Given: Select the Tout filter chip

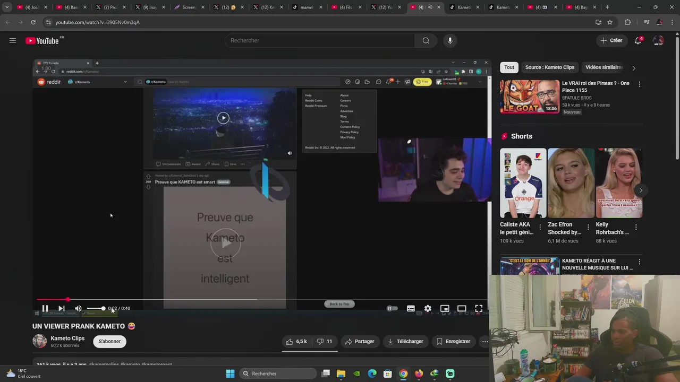Looking at the screenshot, I should click(509, 67).
